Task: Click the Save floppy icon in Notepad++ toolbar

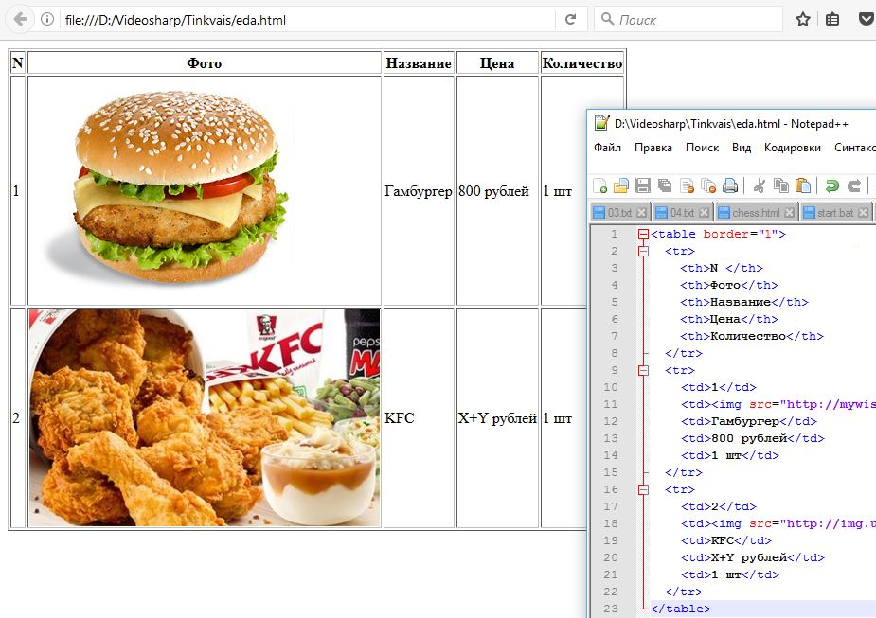Action: point(643,185)
